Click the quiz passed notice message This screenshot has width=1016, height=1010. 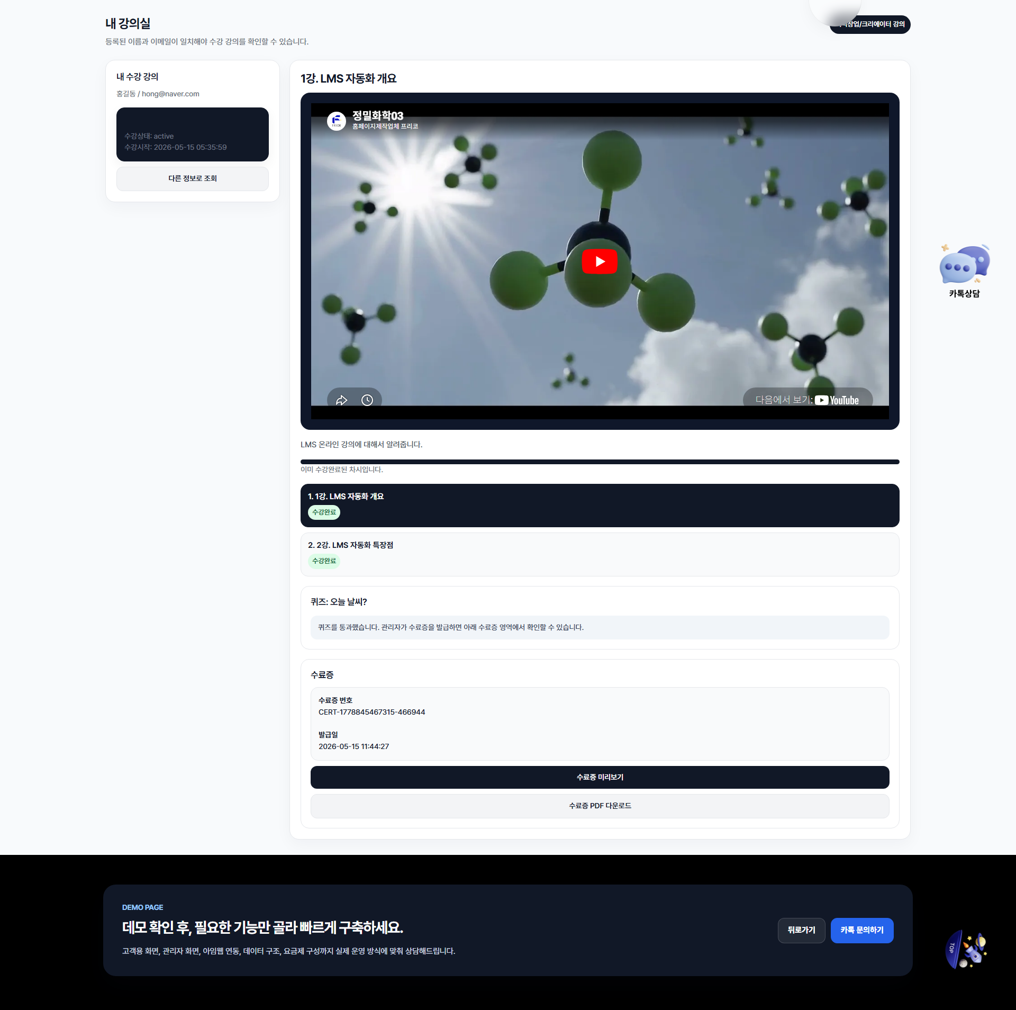(600, 627)
